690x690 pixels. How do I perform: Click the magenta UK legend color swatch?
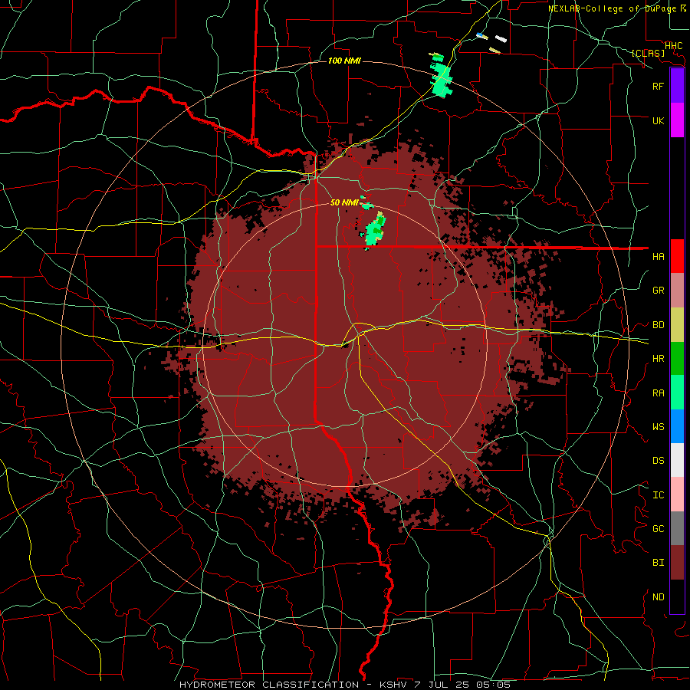677,120
